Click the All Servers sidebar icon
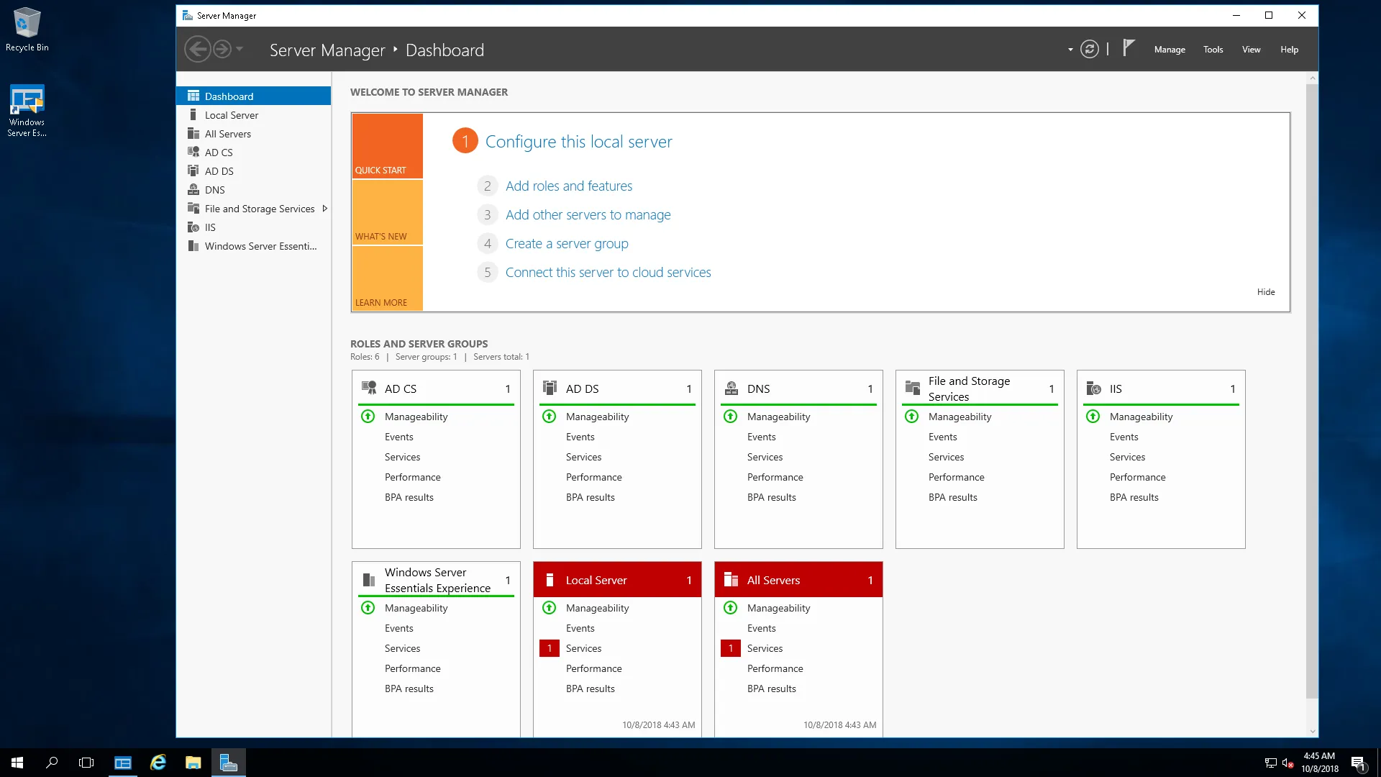Viewport: 1381px width, 777px height. (193, 133)
